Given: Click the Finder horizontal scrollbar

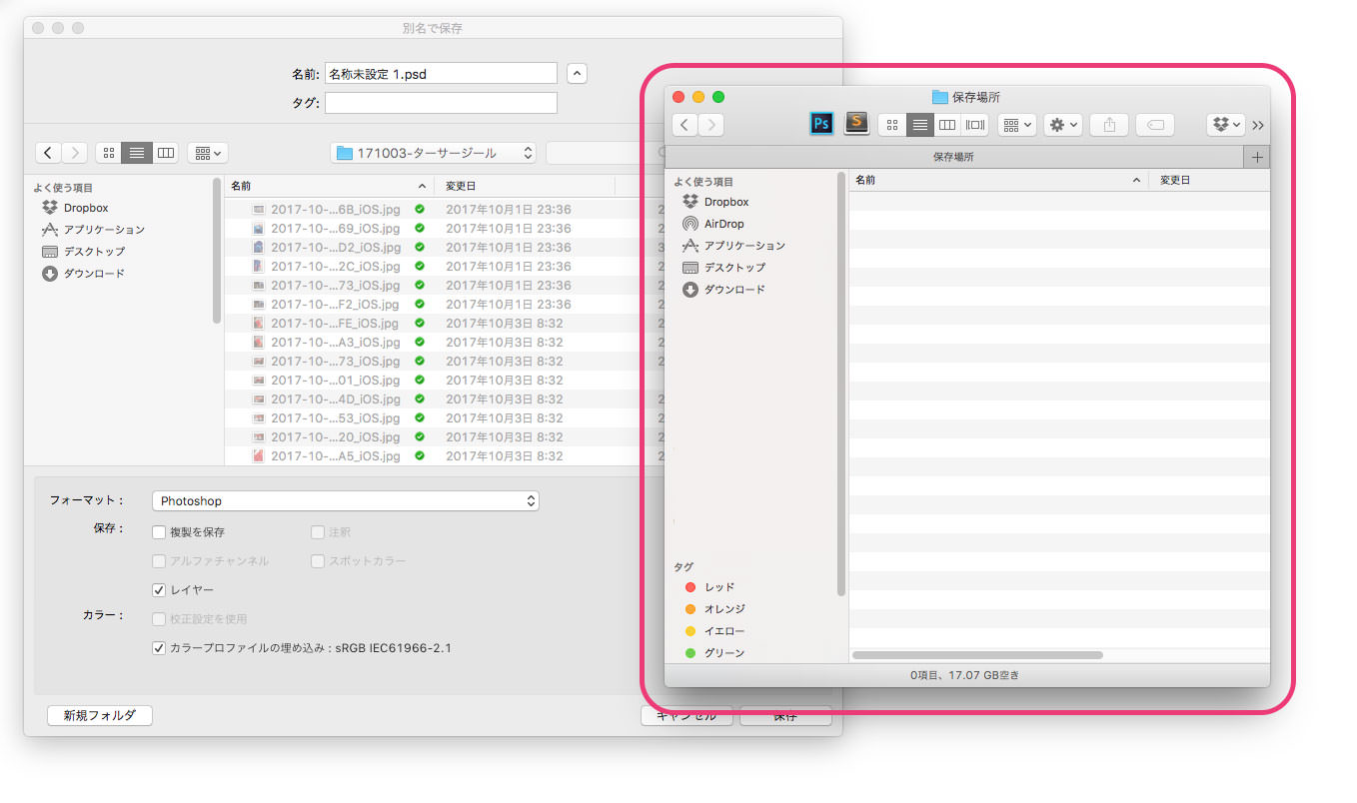Looking at the screenshot, I should pos(977,655).
